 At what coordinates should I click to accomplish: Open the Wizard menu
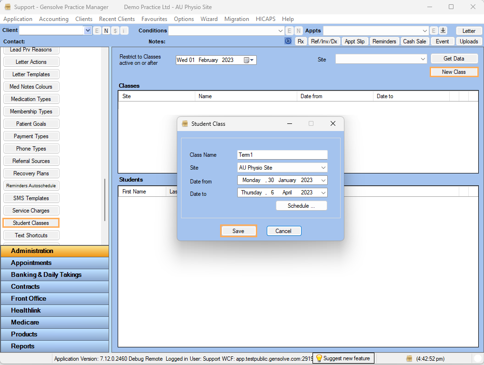209,19
